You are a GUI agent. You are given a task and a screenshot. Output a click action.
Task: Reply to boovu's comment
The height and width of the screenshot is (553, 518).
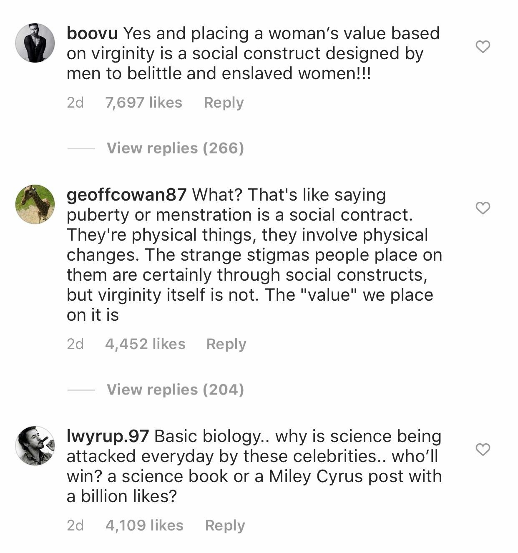point(224,103)
